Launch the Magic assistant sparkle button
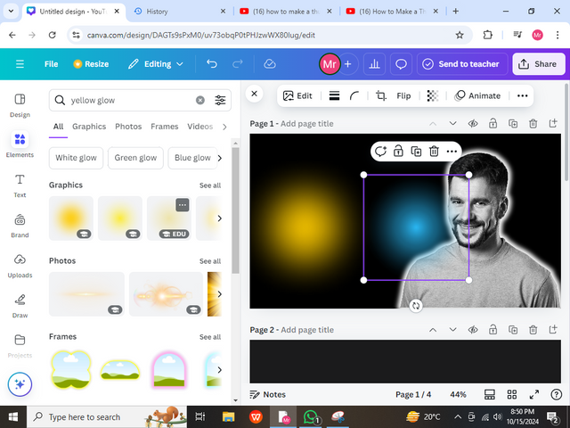 [x=20, y=384]
